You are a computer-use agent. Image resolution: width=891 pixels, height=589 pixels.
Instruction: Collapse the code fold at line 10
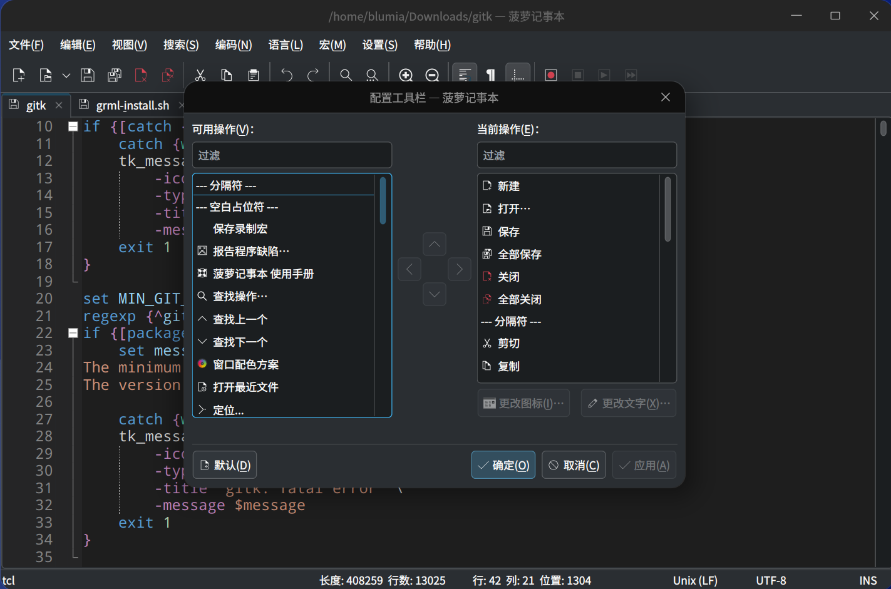(x=73, y=126)
